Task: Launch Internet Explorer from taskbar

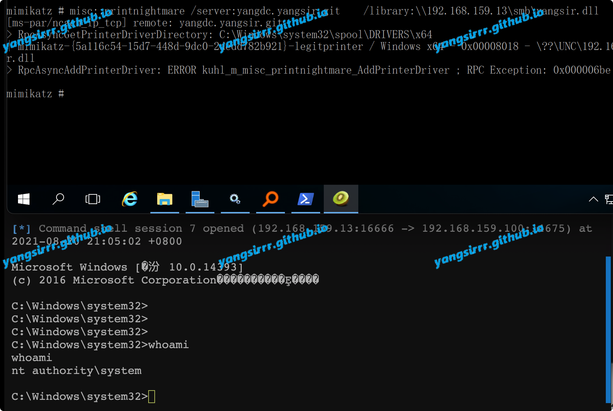Action: click(130, 199)
